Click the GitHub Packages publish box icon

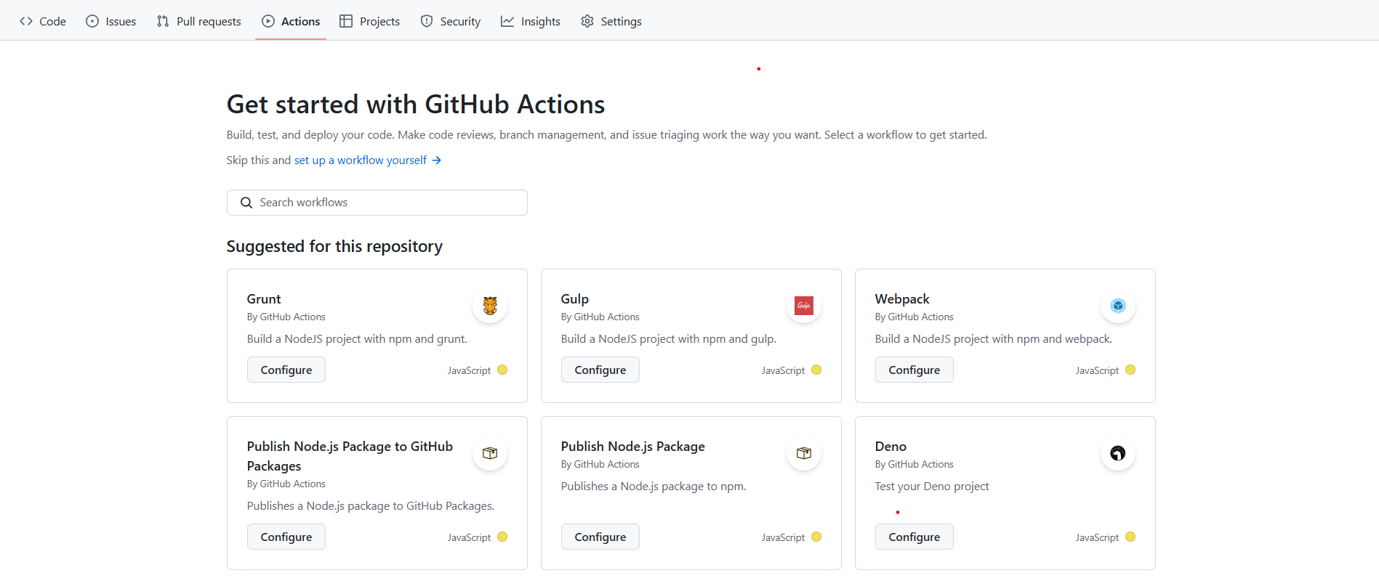pyautogui.click(x=490, y=453)
